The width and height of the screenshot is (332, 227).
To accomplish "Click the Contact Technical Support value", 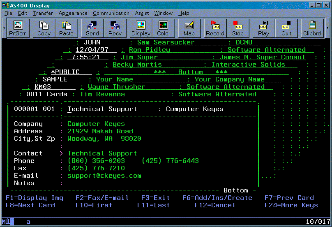I will [x=102, y=153].
